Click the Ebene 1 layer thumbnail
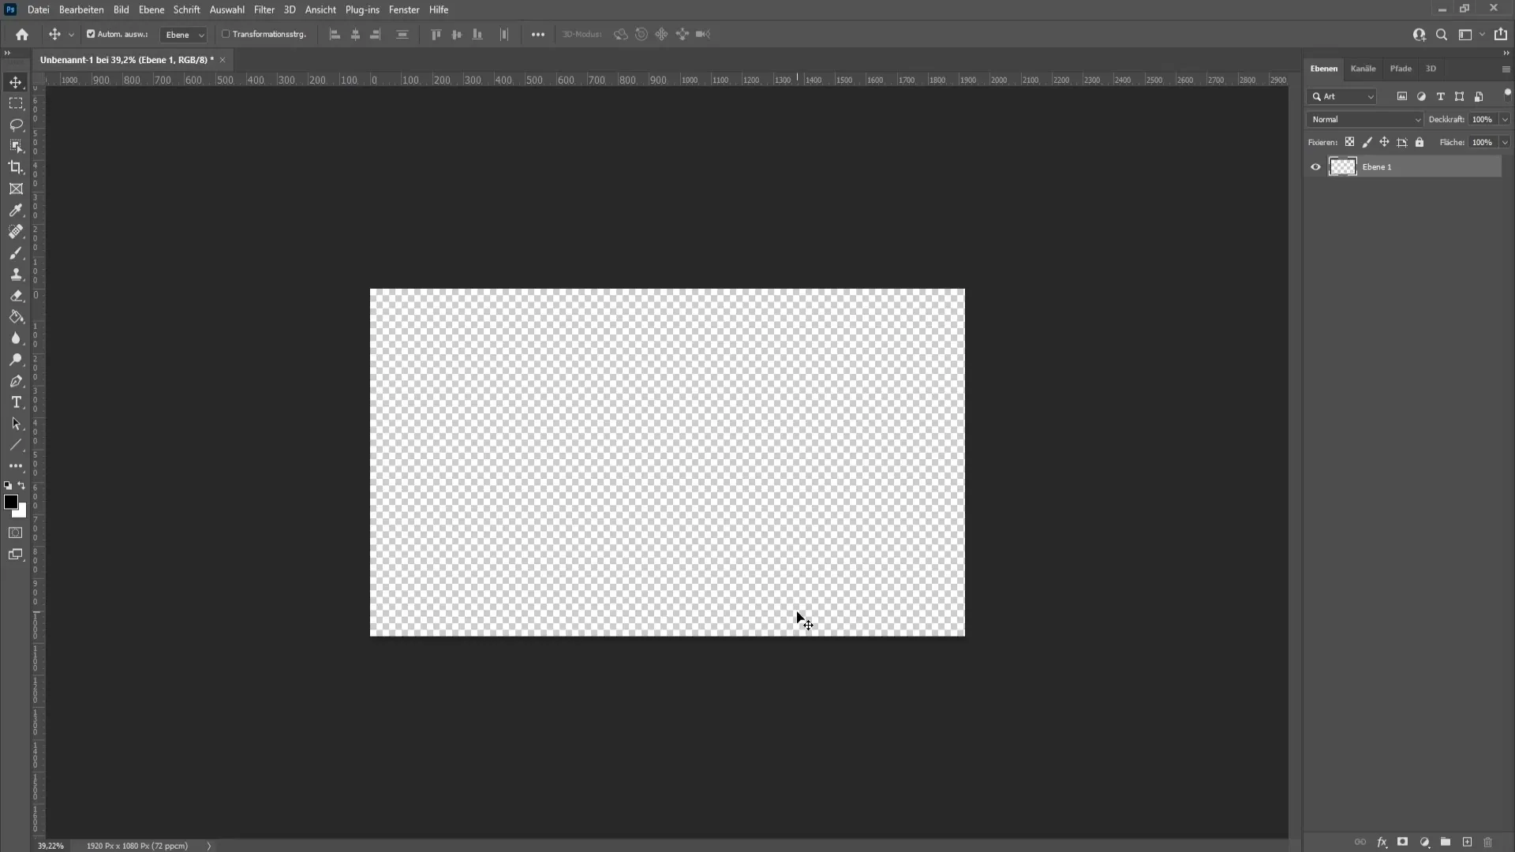This screenshot has width=1515, height=852. [x=1342, y=166]
